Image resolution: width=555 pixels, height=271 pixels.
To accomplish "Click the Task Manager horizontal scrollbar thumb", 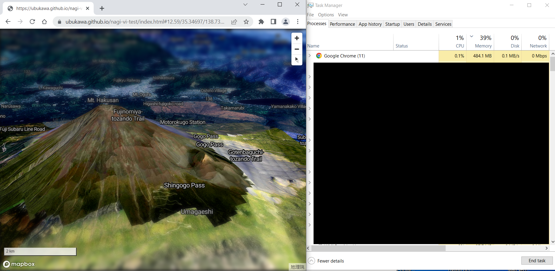I will click(378, 248).
